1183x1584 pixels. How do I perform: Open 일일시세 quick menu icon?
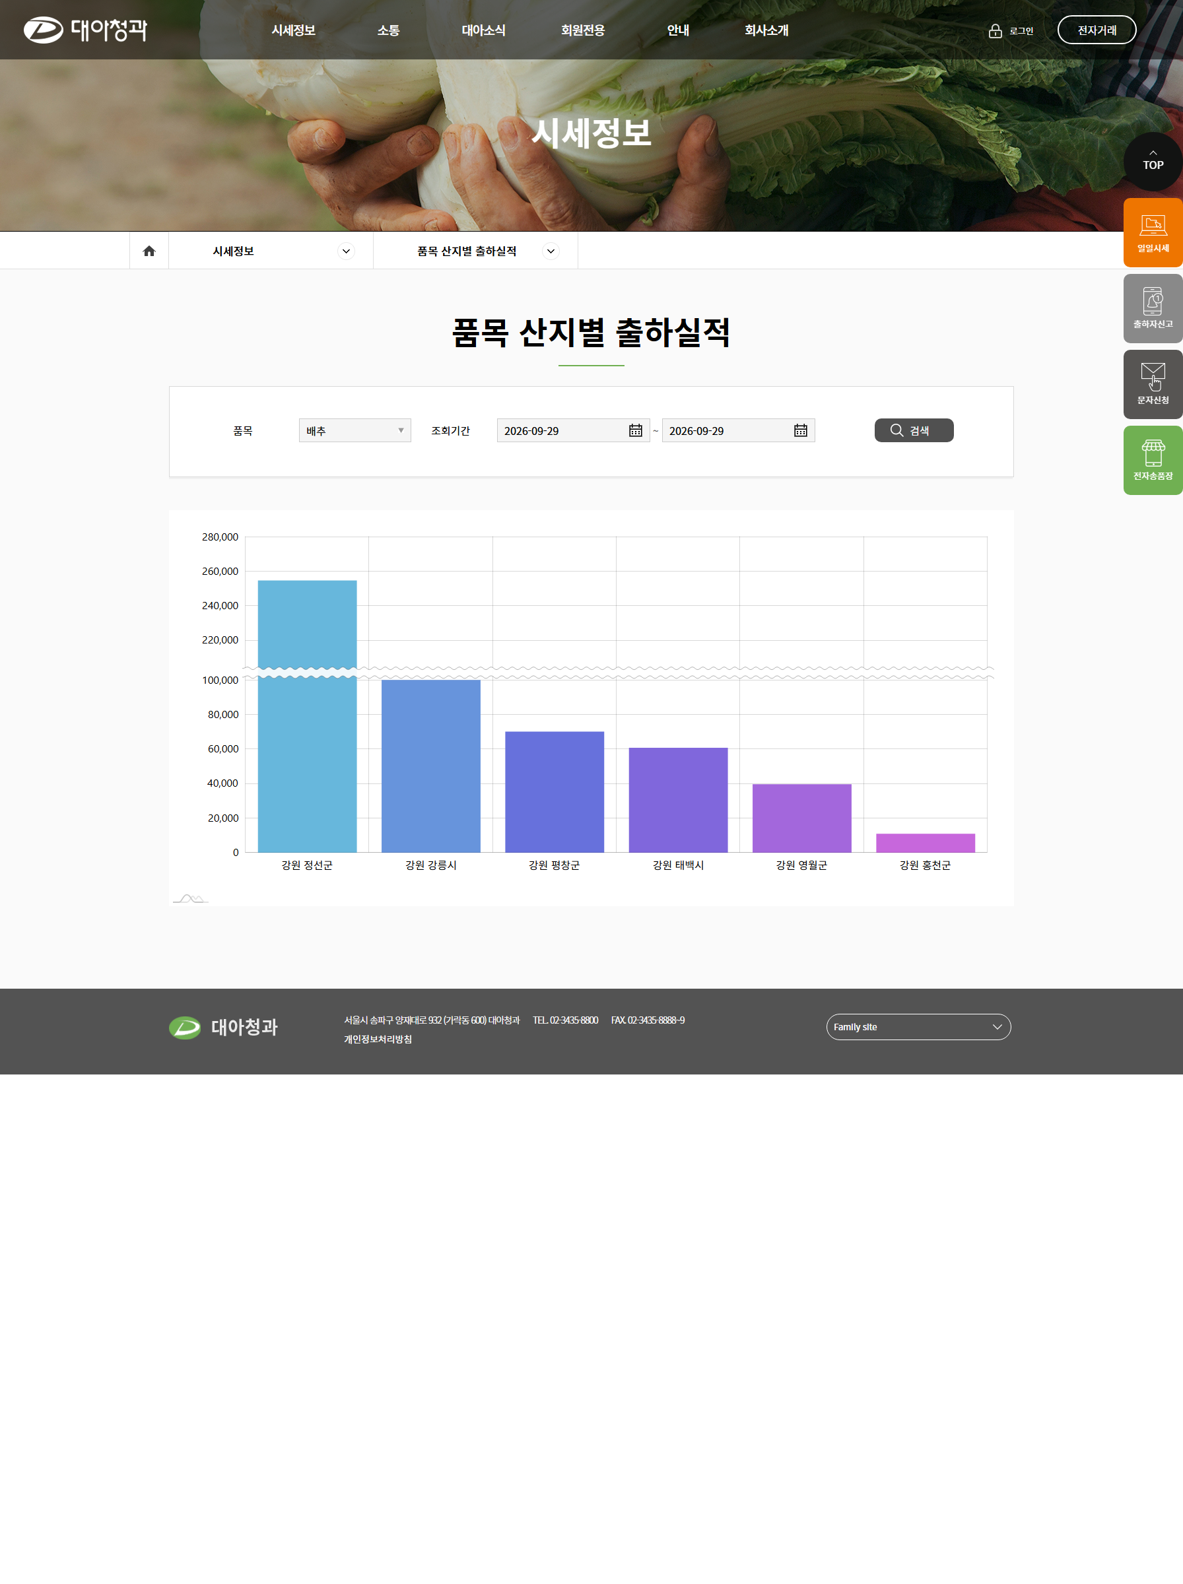(x=1153, y=232)
